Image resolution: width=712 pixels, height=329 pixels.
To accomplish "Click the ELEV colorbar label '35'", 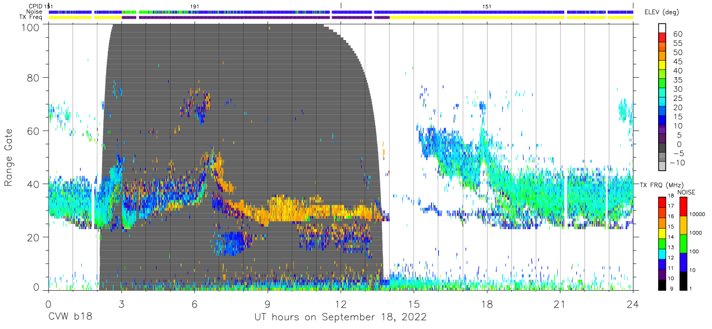I will coord(677,80).
